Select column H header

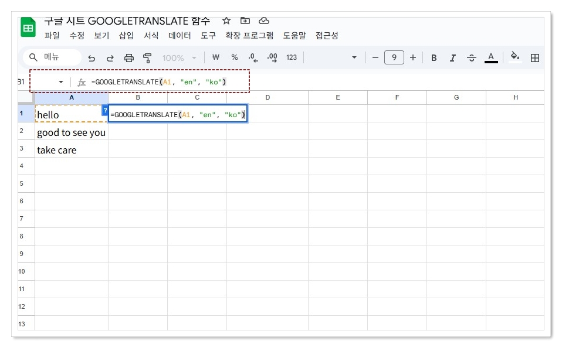point(515,97)
